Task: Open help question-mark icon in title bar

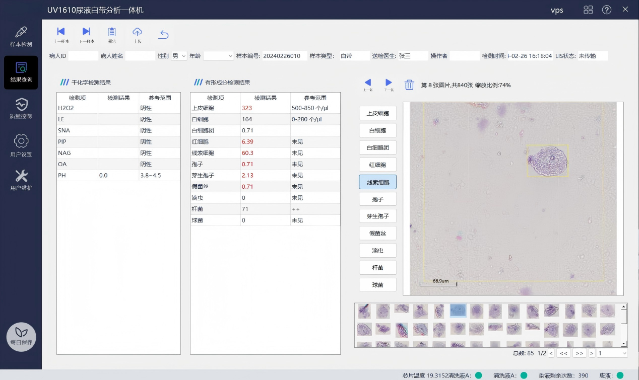Action: click(x=607, y=10)
